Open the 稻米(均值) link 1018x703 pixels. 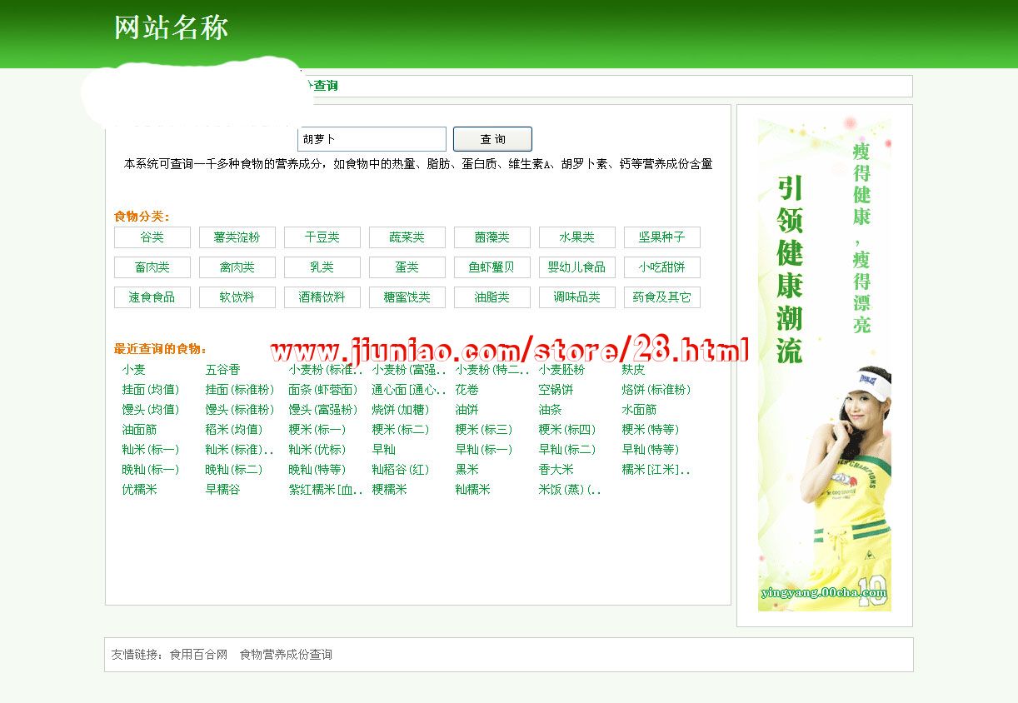234,430
